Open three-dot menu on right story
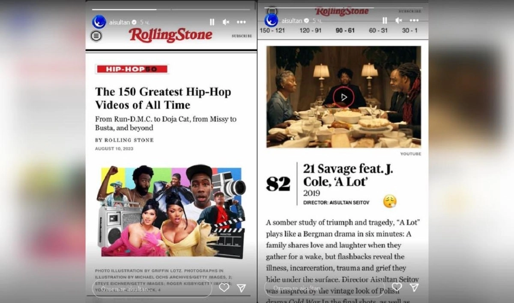This screenshot has height=303, width=514. coord(414,21)
